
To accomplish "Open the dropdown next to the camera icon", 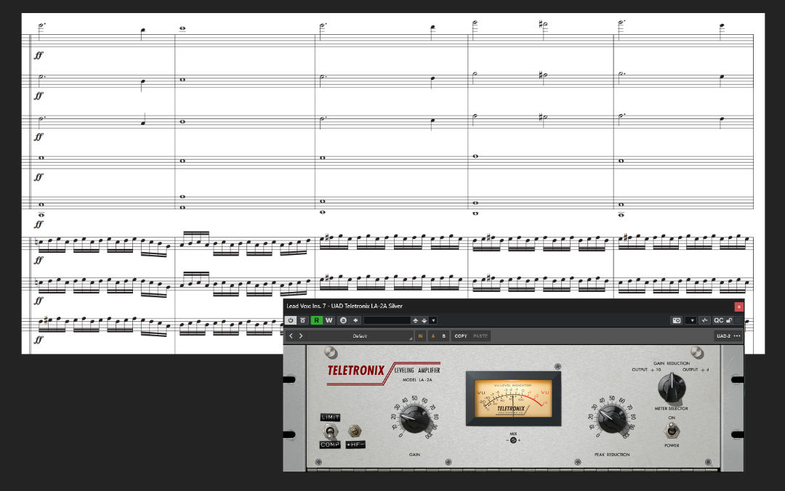I will (x=691, y=320).
